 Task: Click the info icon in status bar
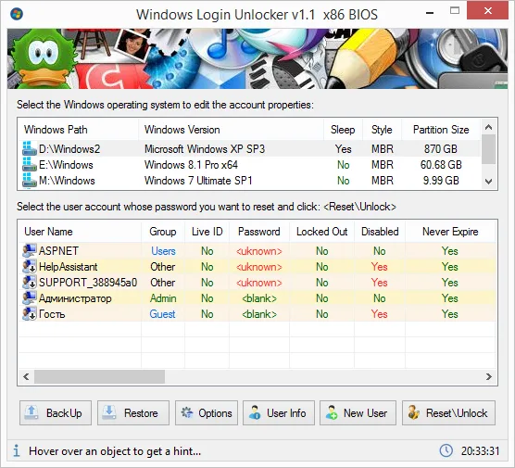click(17, 450)
